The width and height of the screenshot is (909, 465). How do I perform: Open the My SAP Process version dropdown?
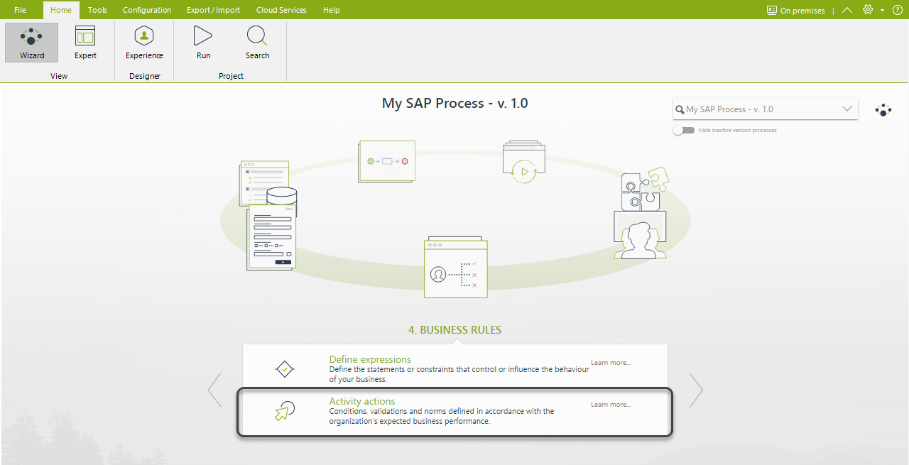coord(766,109)
